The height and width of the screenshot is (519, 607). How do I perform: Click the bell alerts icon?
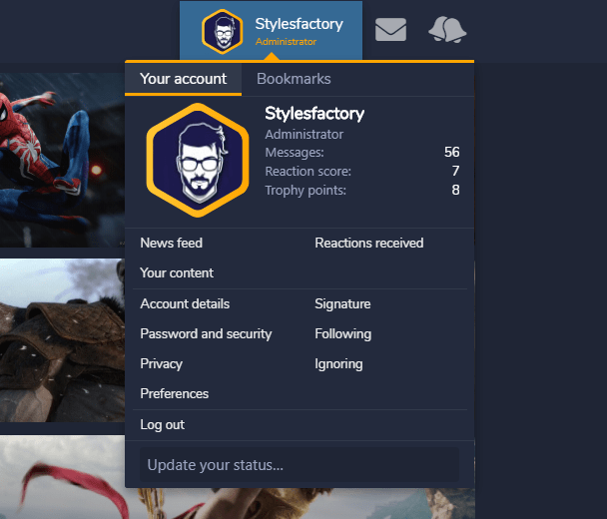click(x=446, y=30)
